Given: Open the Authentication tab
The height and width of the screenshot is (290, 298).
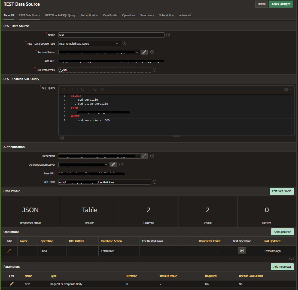Looking at the screenshot, I should pos(89,16).
